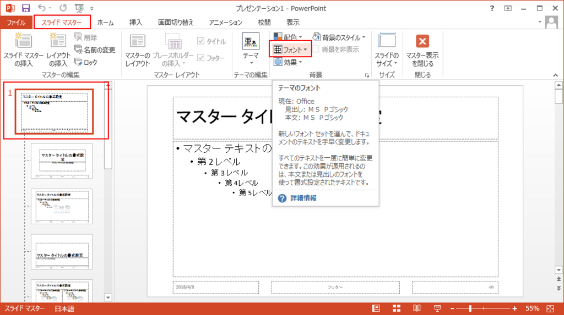Open the help question mark
564x315 pixels.
[x=492, y=8]
